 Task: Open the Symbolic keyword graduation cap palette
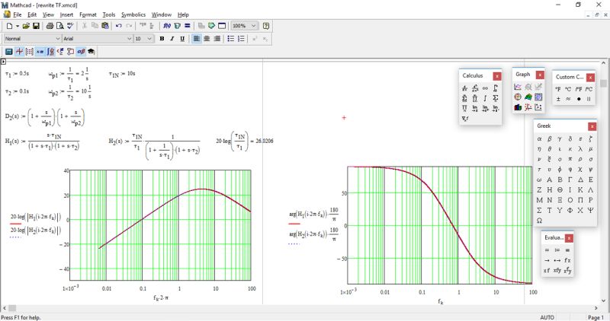tap(91, 52)
